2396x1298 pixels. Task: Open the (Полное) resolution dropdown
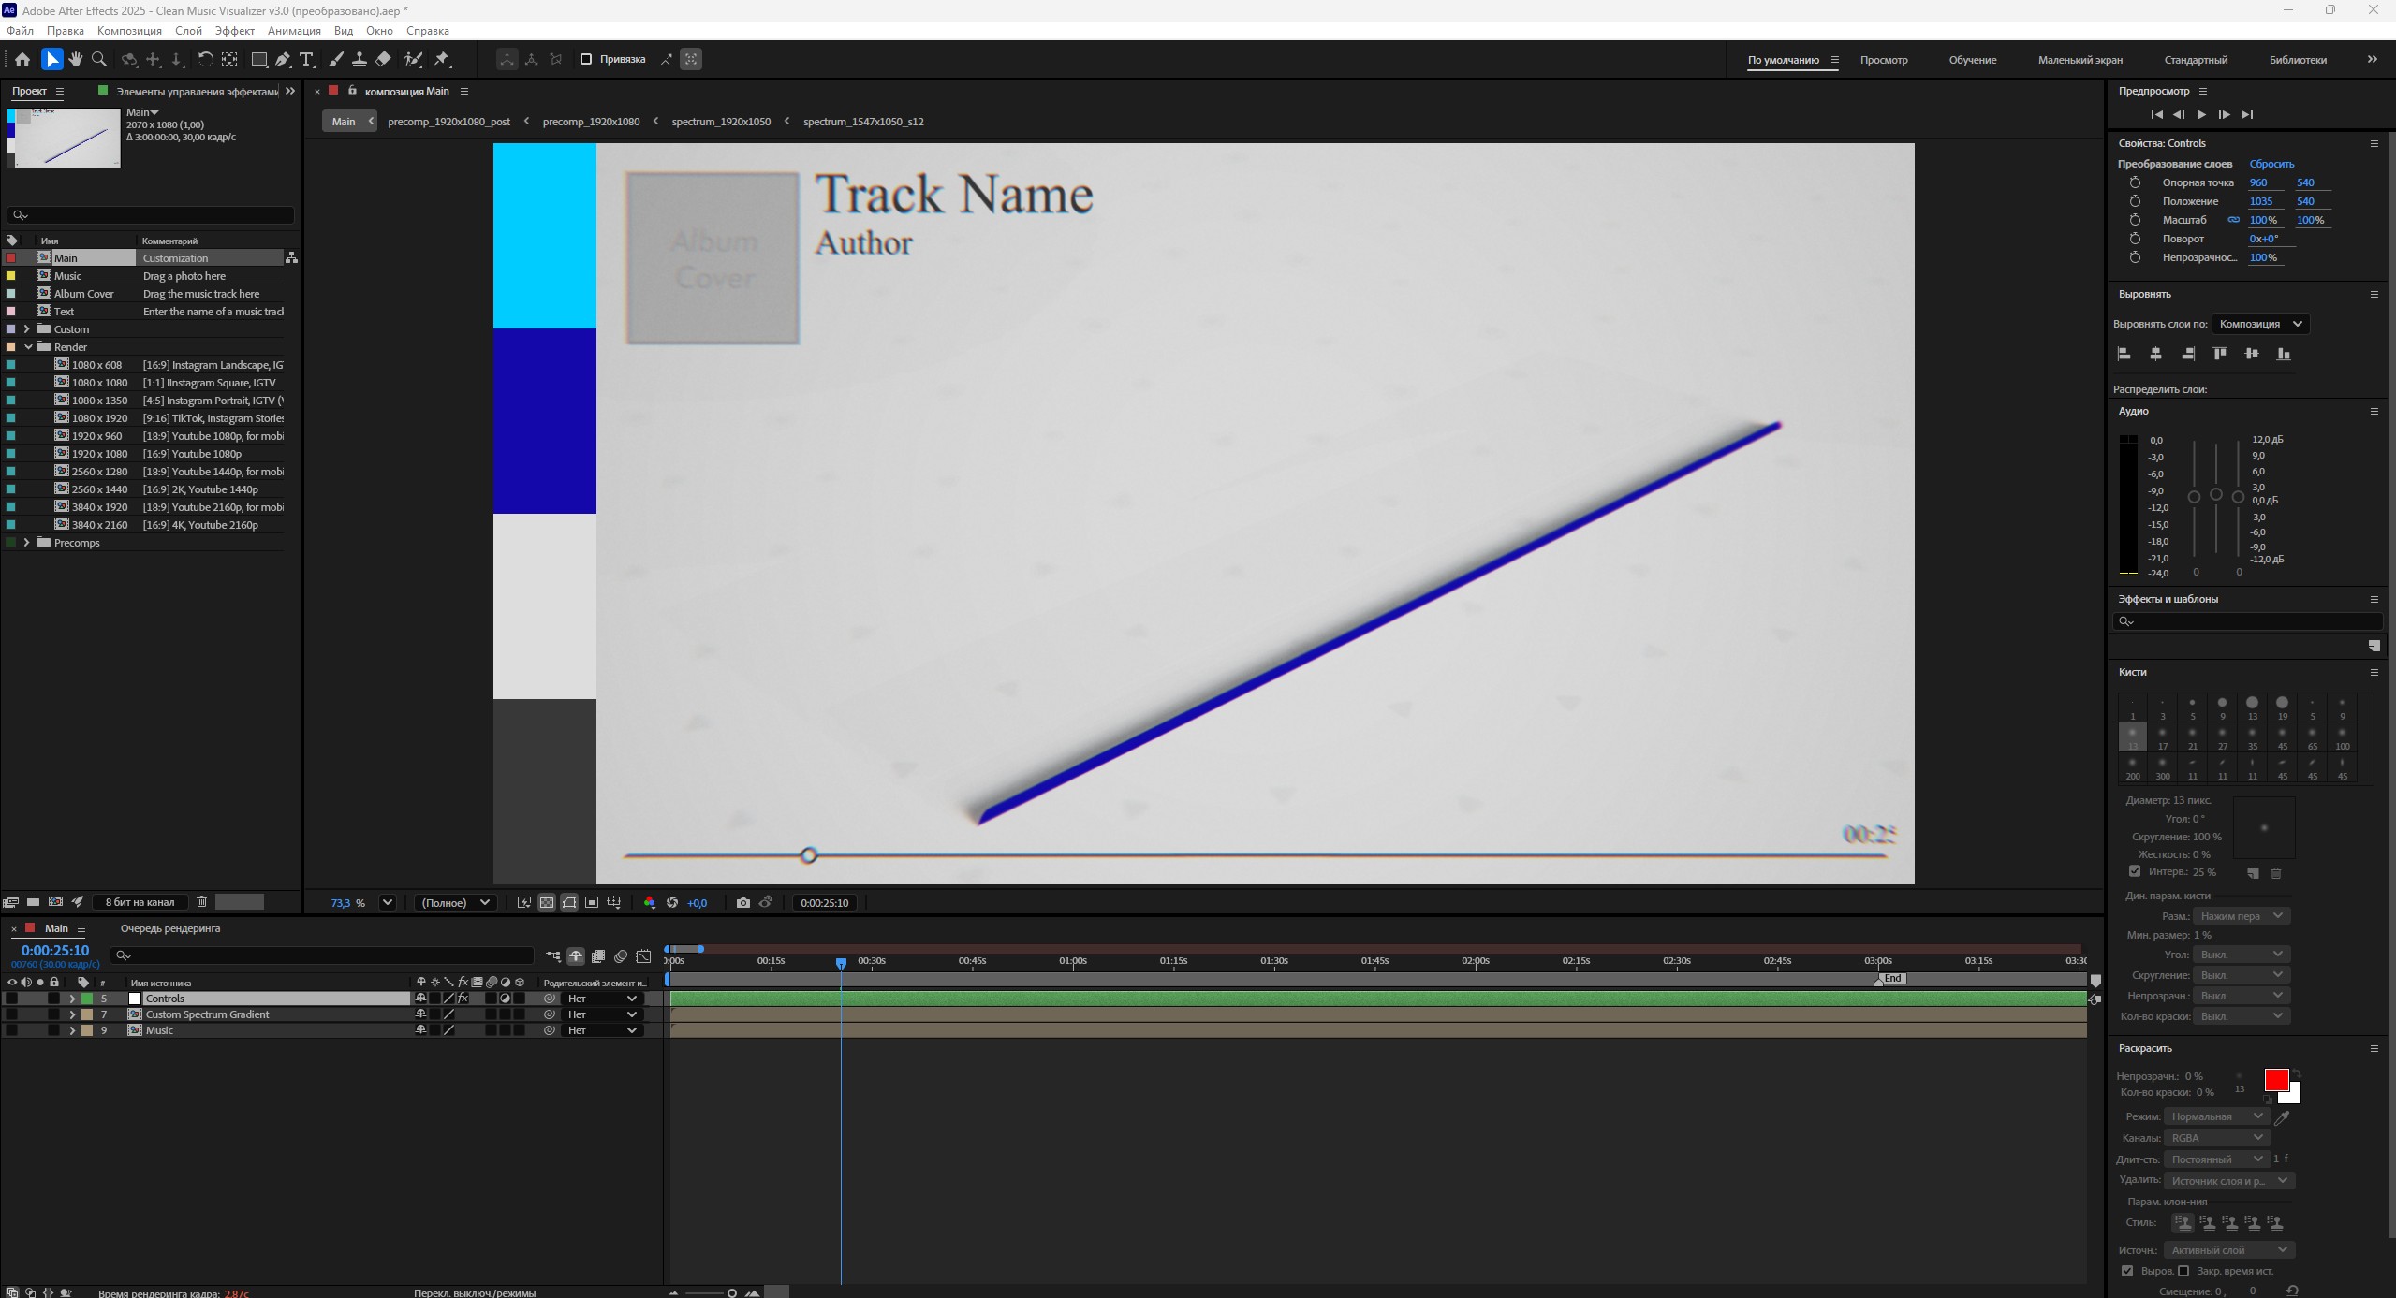(x=456, y=902)
